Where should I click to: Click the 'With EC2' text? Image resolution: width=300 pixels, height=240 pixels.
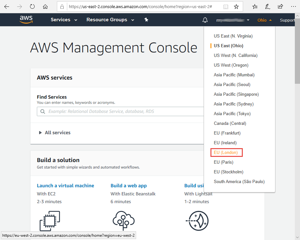click(x=46, y=194)
